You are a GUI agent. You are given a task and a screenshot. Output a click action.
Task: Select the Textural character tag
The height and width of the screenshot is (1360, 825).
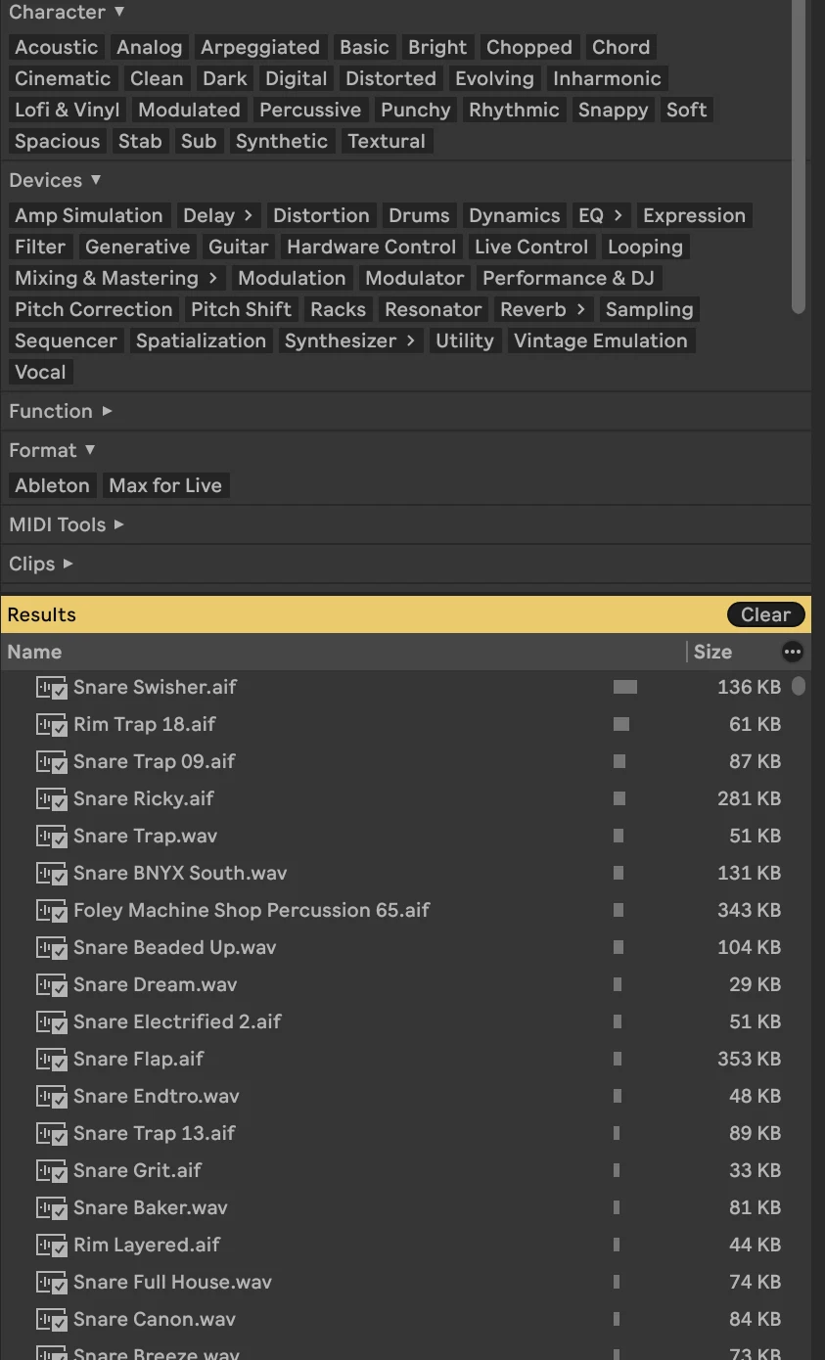(x=387, y=141)
